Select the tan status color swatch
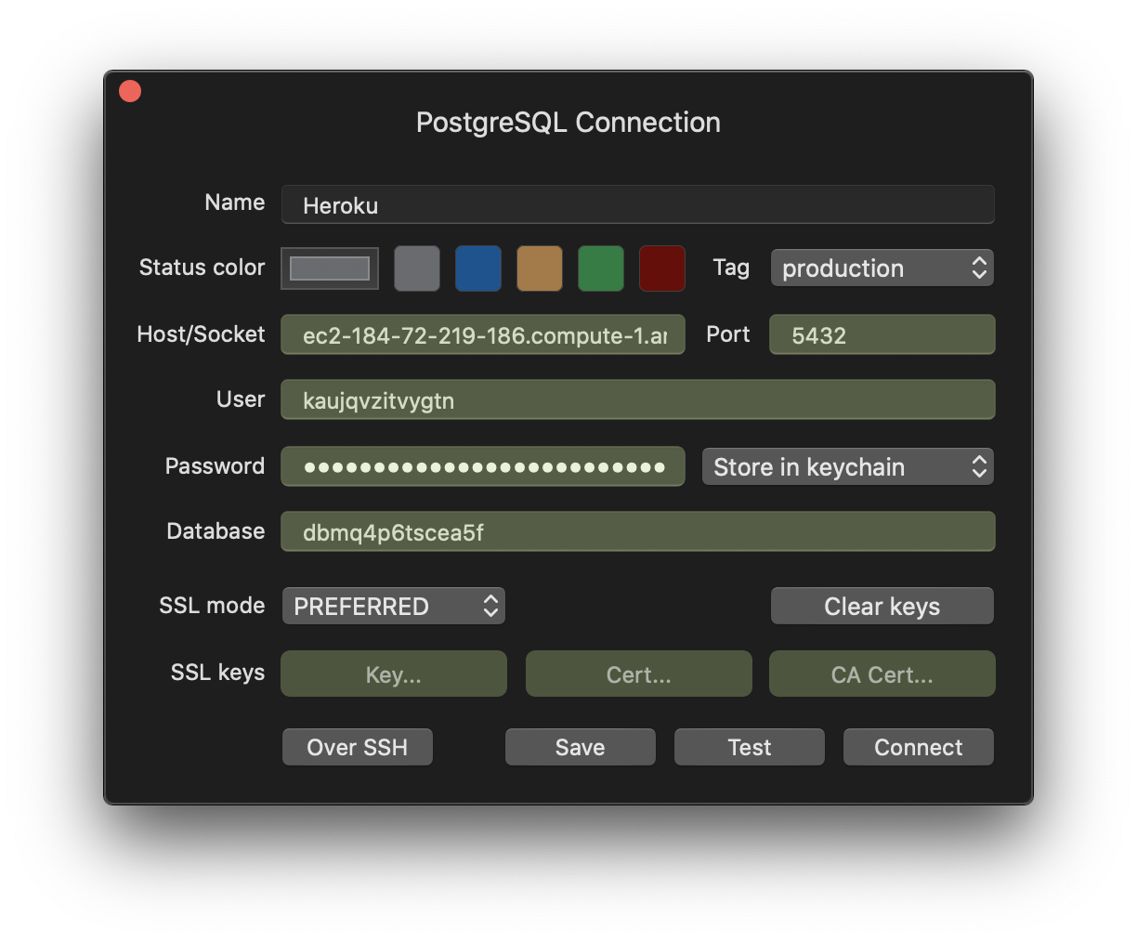Viewport: 1137px width, 942px height. 539,268
